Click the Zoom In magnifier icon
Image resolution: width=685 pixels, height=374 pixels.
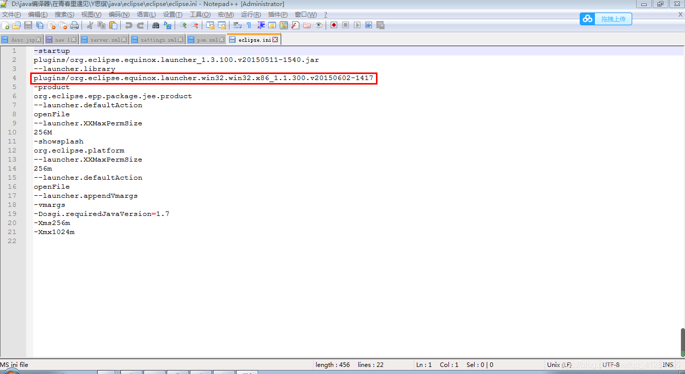(x=183, y=25)
